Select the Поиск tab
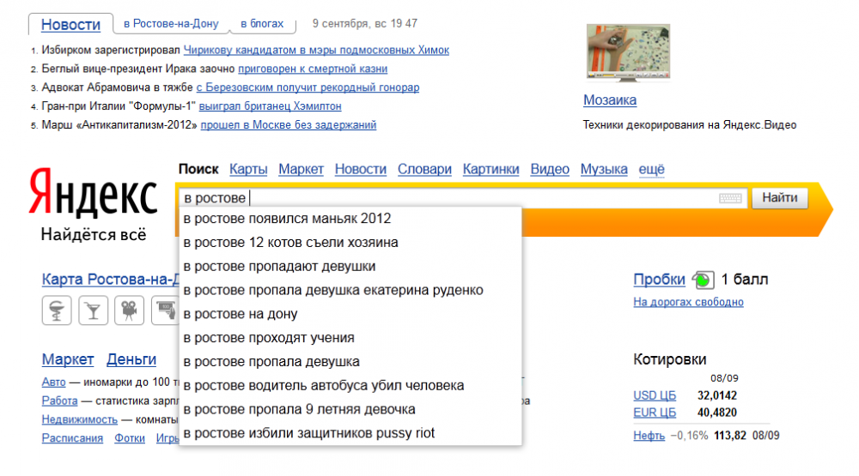Image resolution: width=859 pixels, height=476 pixels. coord(198,169)
